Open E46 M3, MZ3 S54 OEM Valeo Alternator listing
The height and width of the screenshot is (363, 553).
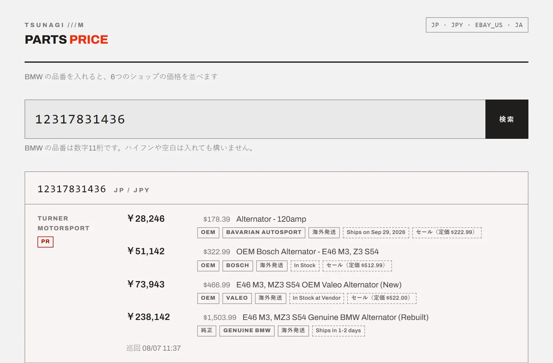pos(319,285)
